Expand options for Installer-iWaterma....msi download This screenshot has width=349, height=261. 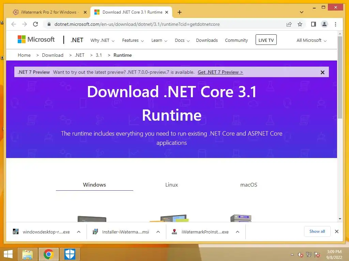click(x=158, y=232)
